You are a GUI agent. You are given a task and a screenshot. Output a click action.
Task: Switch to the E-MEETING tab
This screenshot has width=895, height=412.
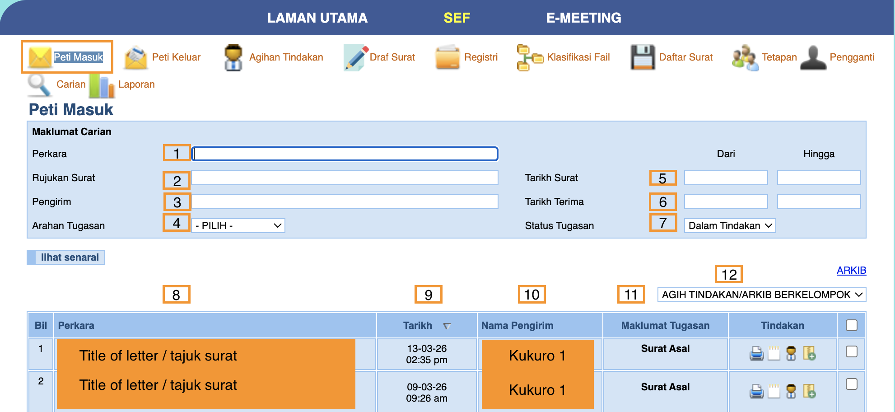click(583, 18)
